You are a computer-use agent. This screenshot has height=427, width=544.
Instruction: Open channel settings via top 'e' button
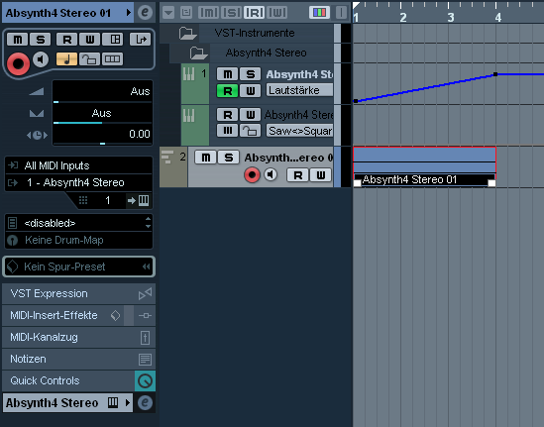click(x=145, y=13)
